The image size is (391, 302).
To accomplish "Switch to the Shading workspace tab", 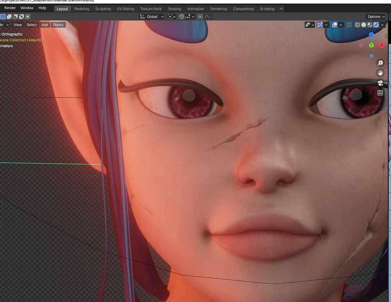I will tap(174, 8).
